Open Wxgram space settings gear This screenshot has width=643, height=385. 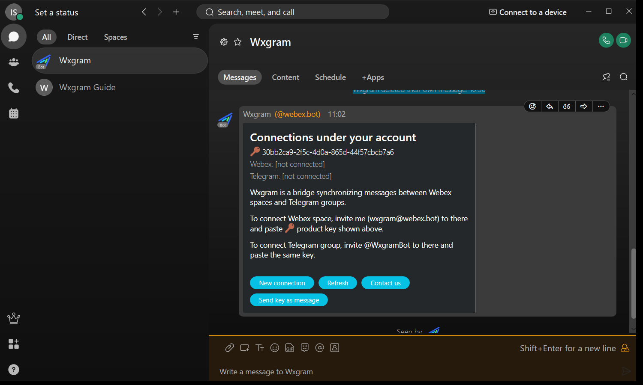[224, 42]
